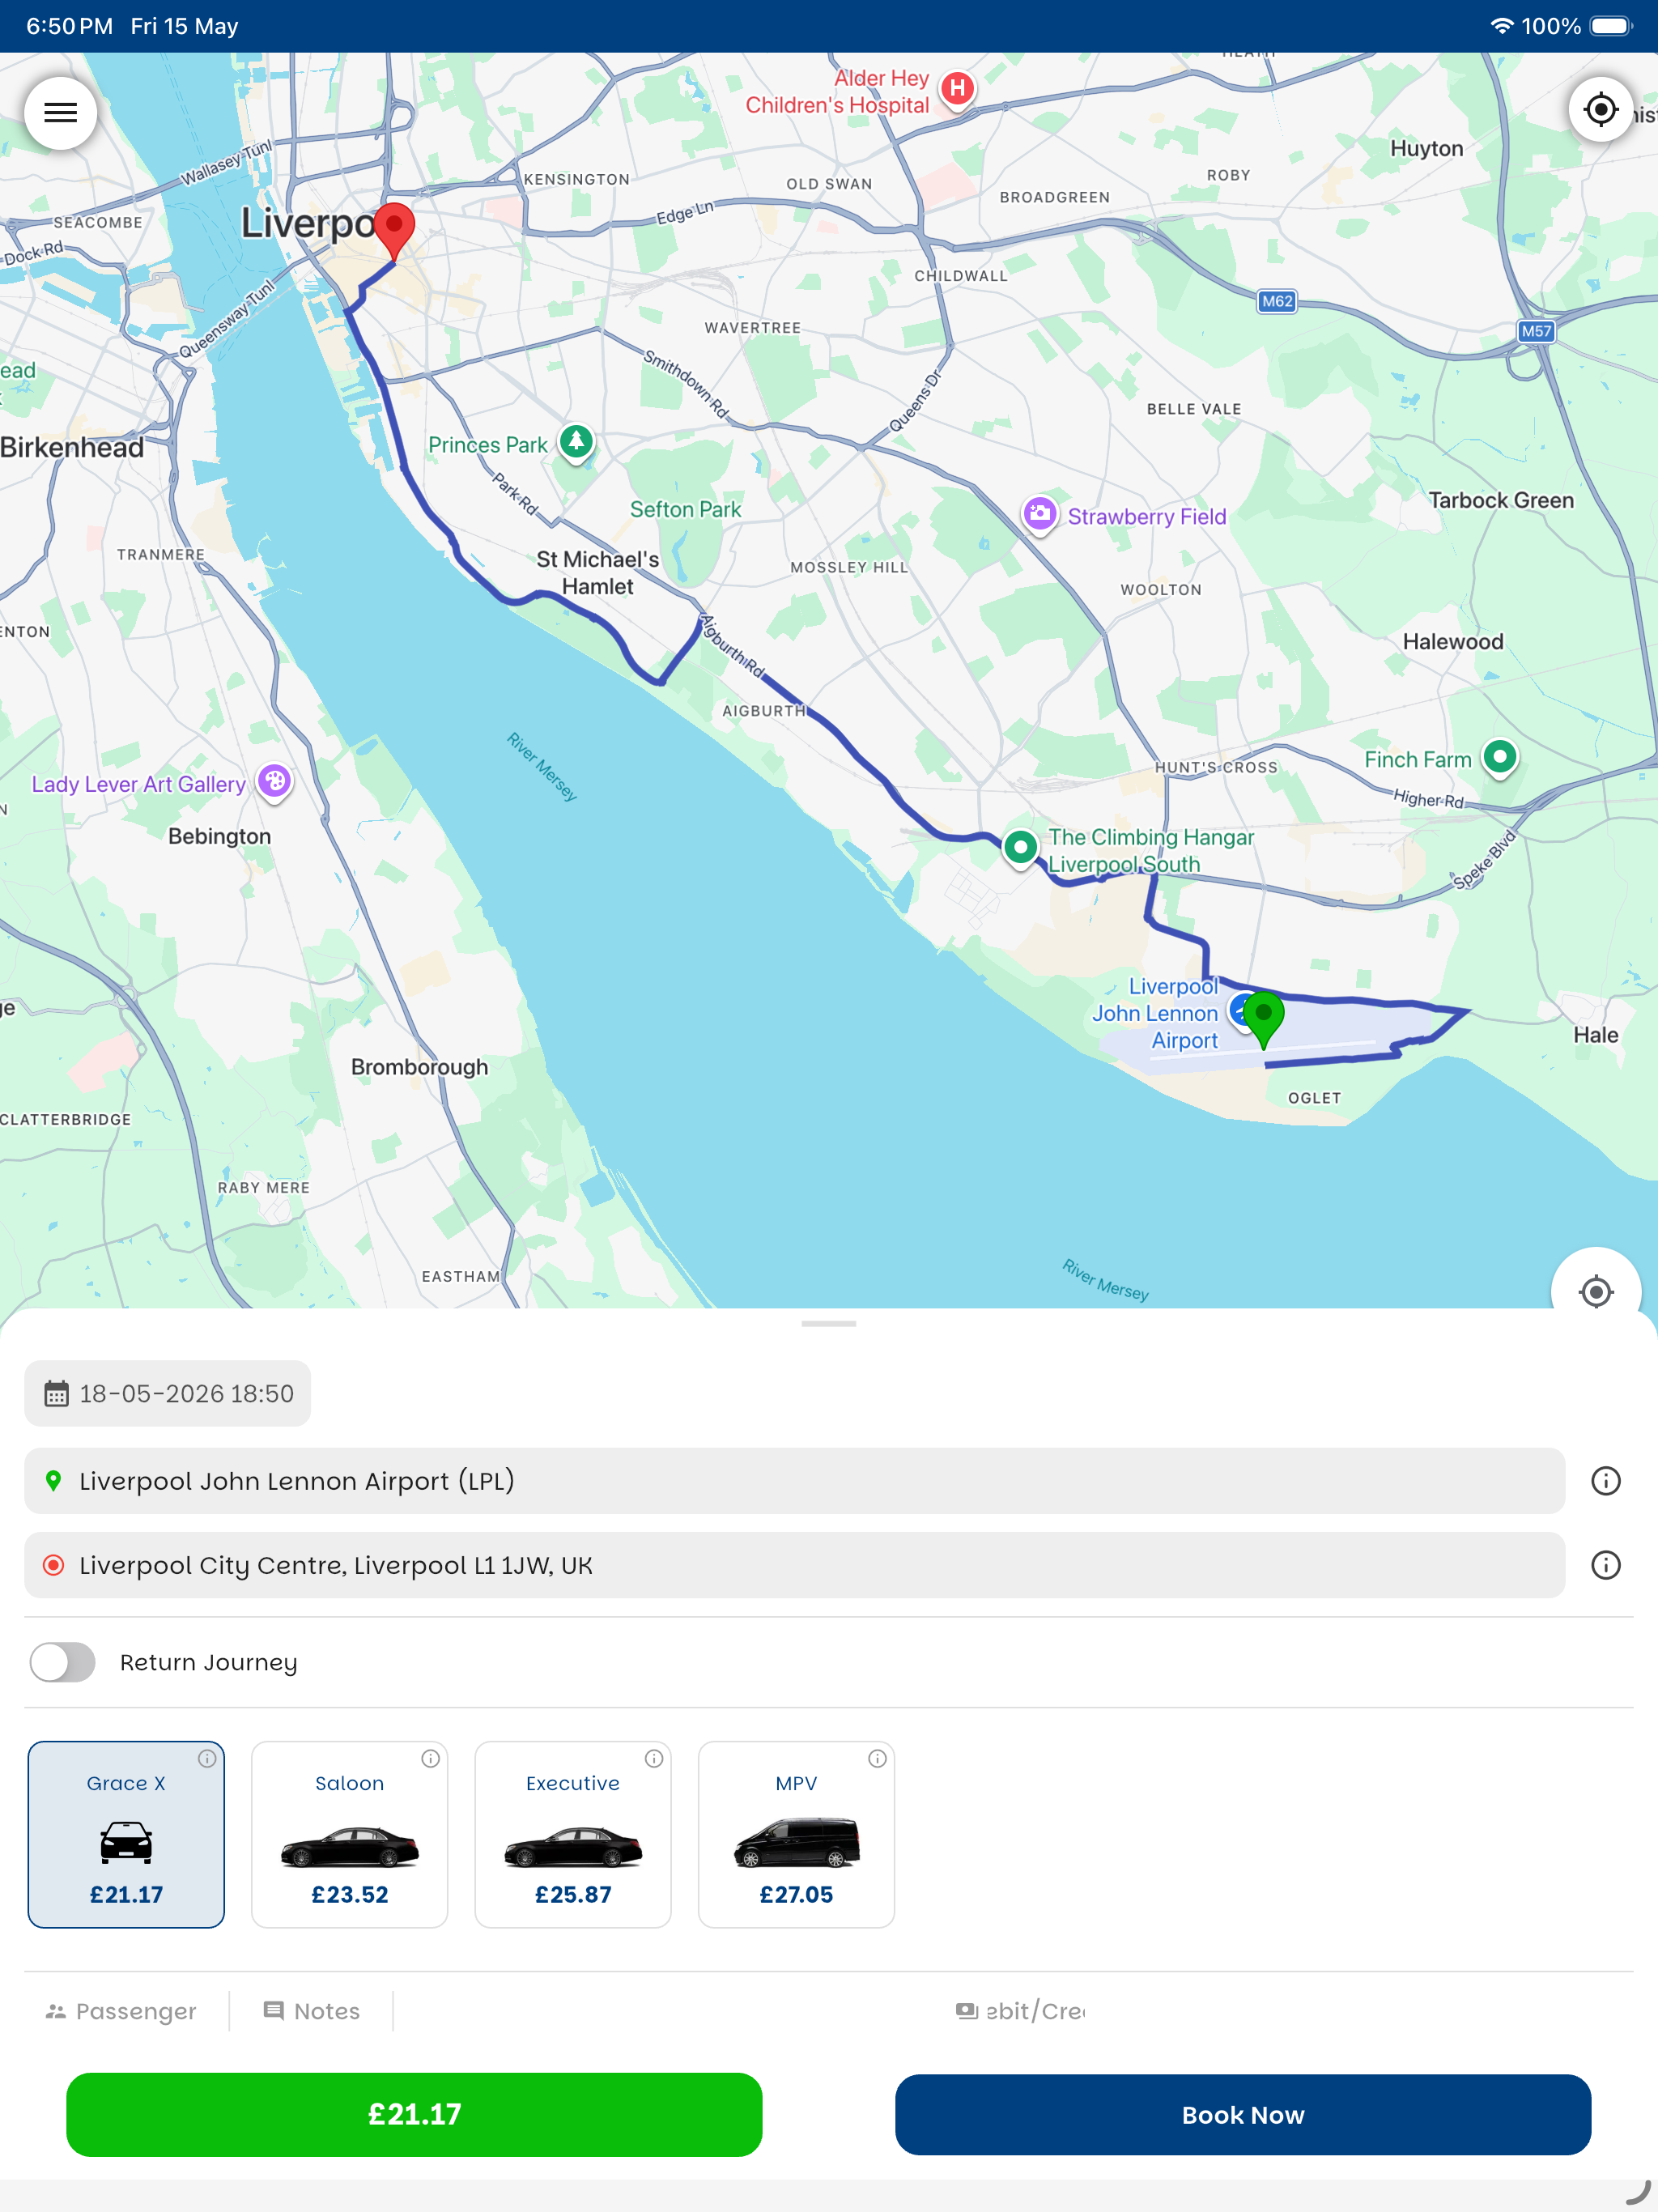Tap the Lady Lever Art Gallery marker
The height and width of the screenshot is (2212, 1658).
coord(275,781)
